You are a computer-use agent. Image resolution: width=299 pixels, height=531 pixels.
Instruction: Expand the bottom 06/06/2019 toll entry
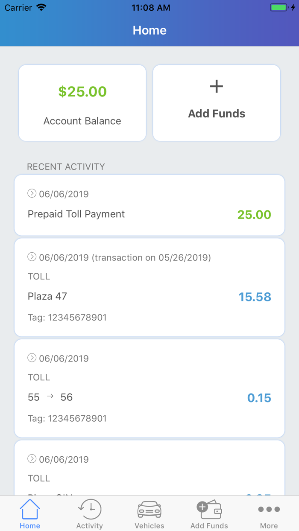[32, 459]
